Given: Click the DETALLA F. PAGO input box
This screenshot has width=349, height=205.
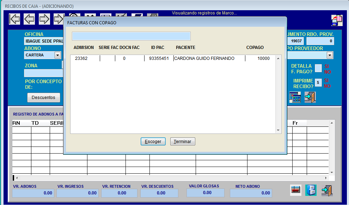Looking at the screenshot, I should tap(318, 68).
